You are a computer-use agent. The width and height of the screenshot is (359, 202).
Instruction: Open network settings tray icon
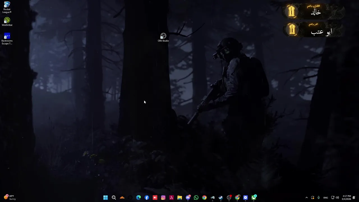point(333,198)
